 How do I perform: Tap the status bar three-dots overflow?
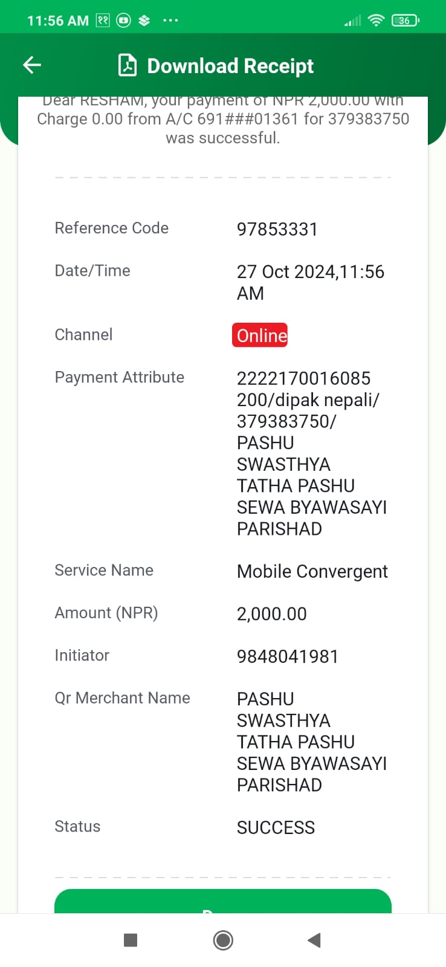171,21
